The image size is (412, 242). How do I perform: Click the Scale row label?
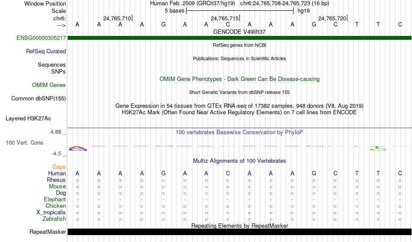tap(59, 11)
